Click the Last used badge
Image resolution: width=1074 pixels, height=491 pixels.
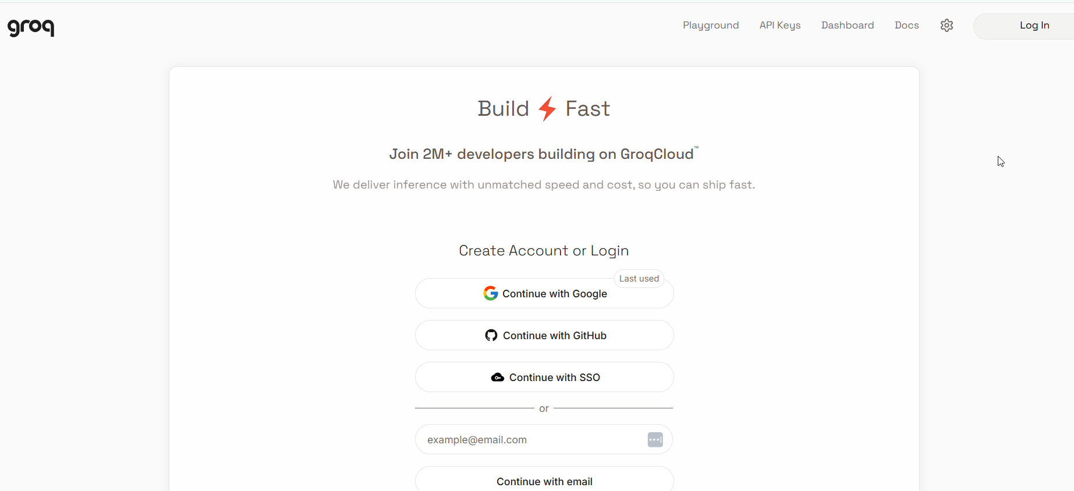point(639,279)
